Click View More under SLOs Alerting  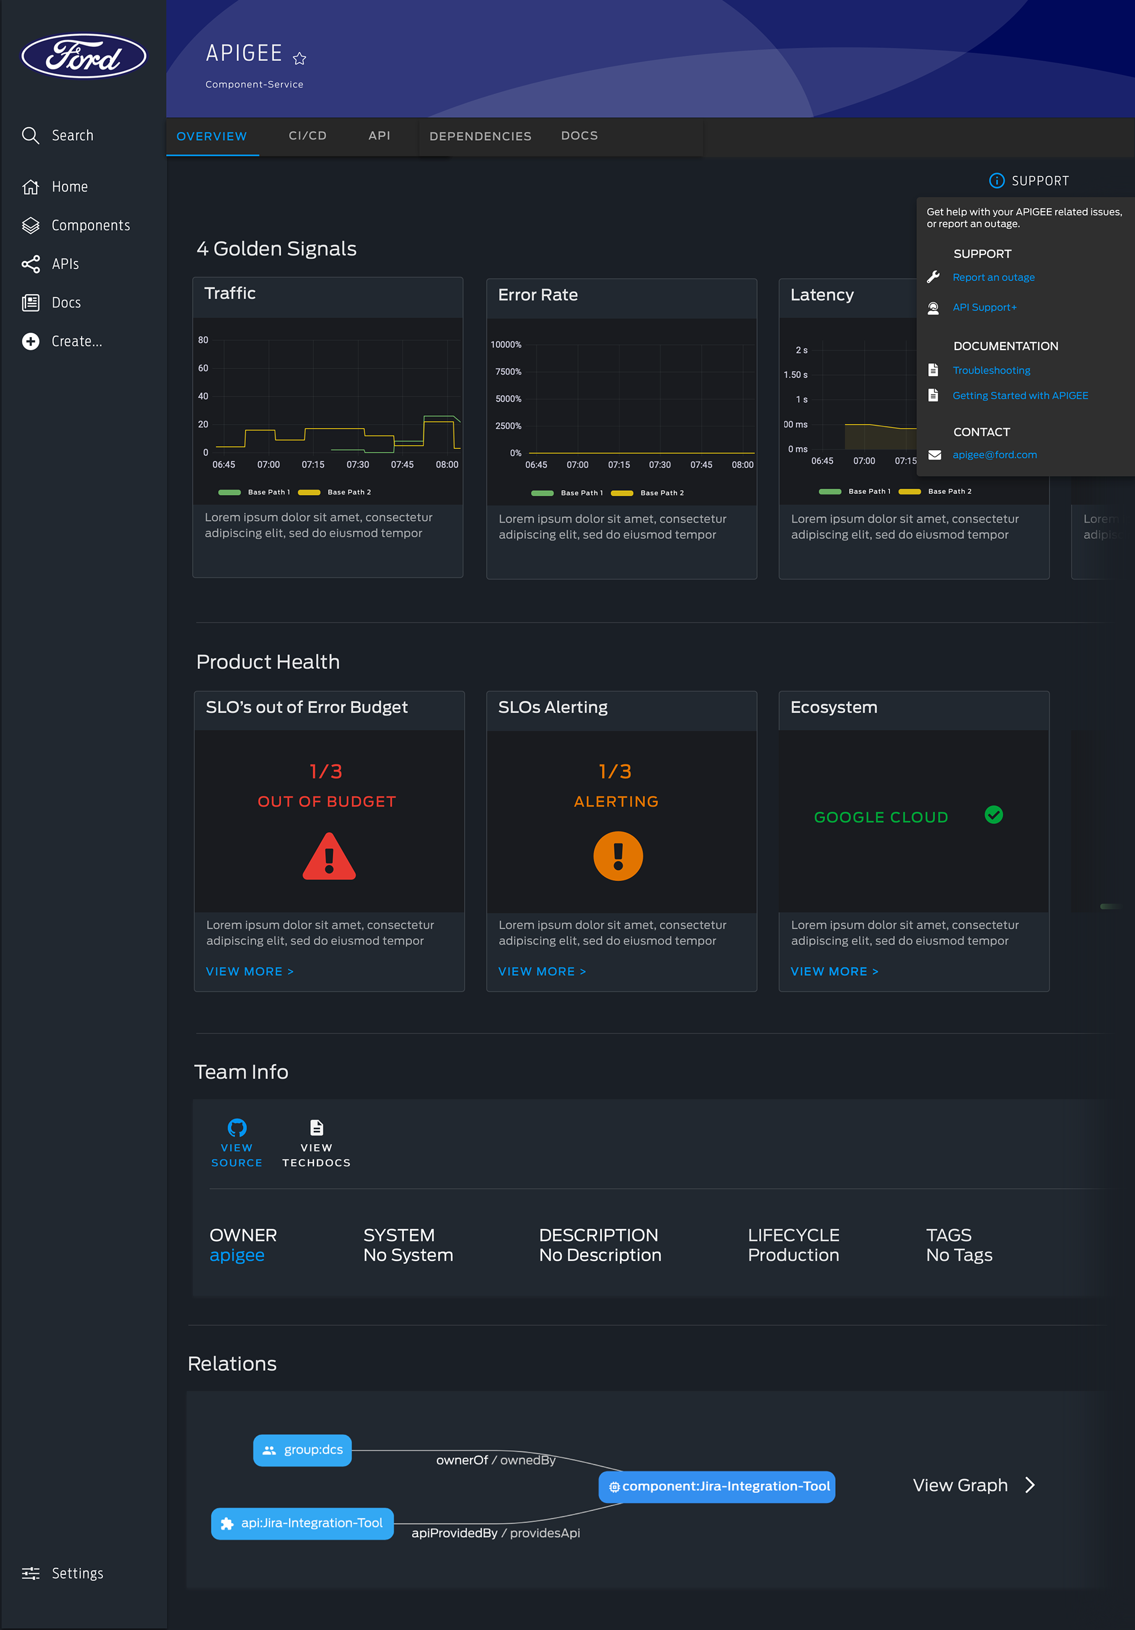(x=542, y=971)
